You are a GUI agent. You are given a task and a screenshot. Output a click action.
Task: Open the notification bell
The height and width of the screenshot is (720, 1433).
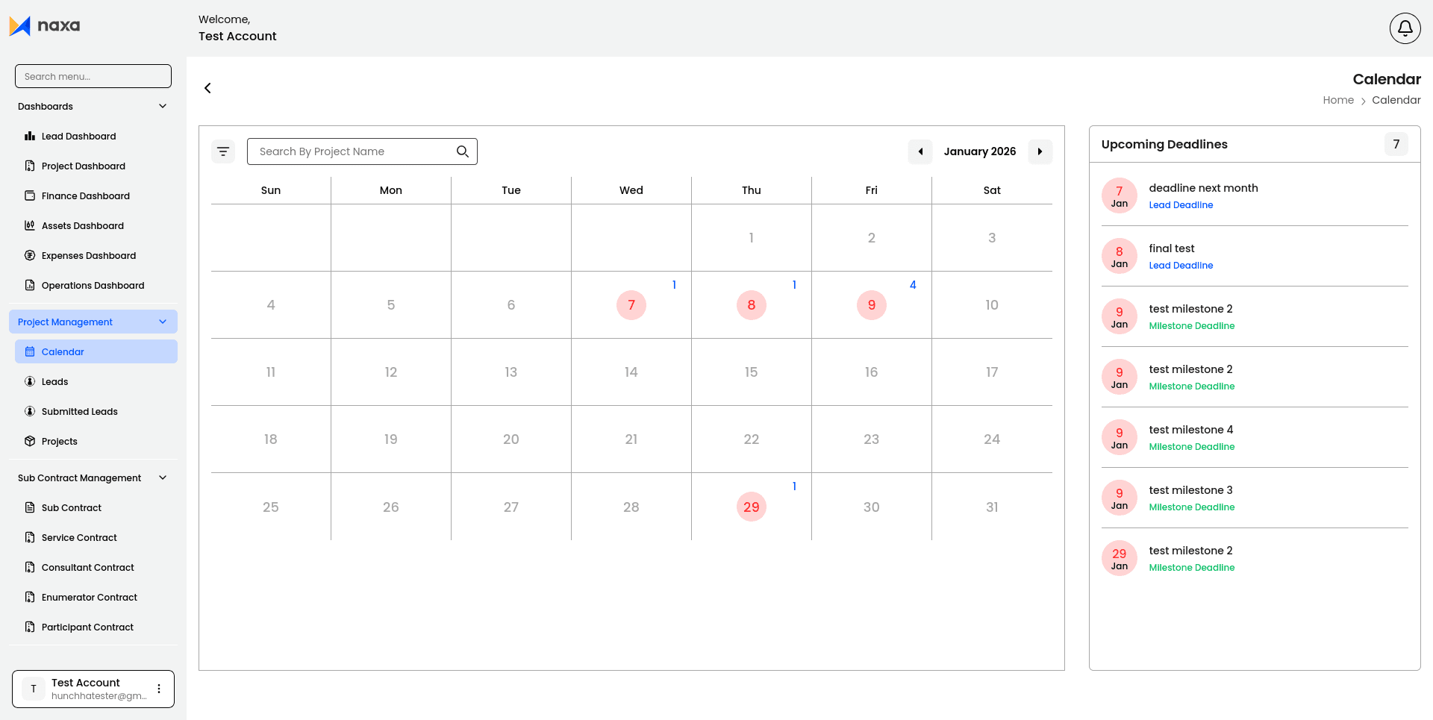point(1404,28)
